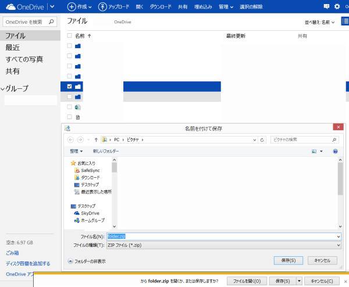Open the messaging icon in header
Screen dimensions: 349x287
click(x=326, y=7)
